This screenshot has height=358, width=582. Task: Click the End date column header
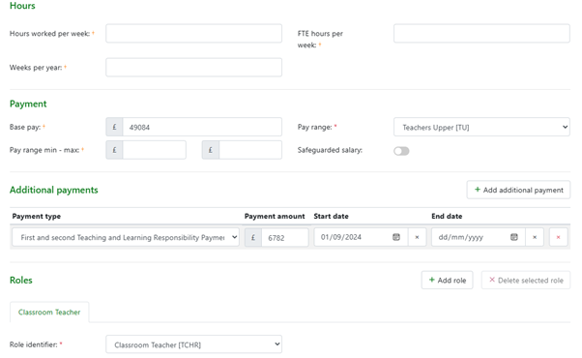coord(447,216)
